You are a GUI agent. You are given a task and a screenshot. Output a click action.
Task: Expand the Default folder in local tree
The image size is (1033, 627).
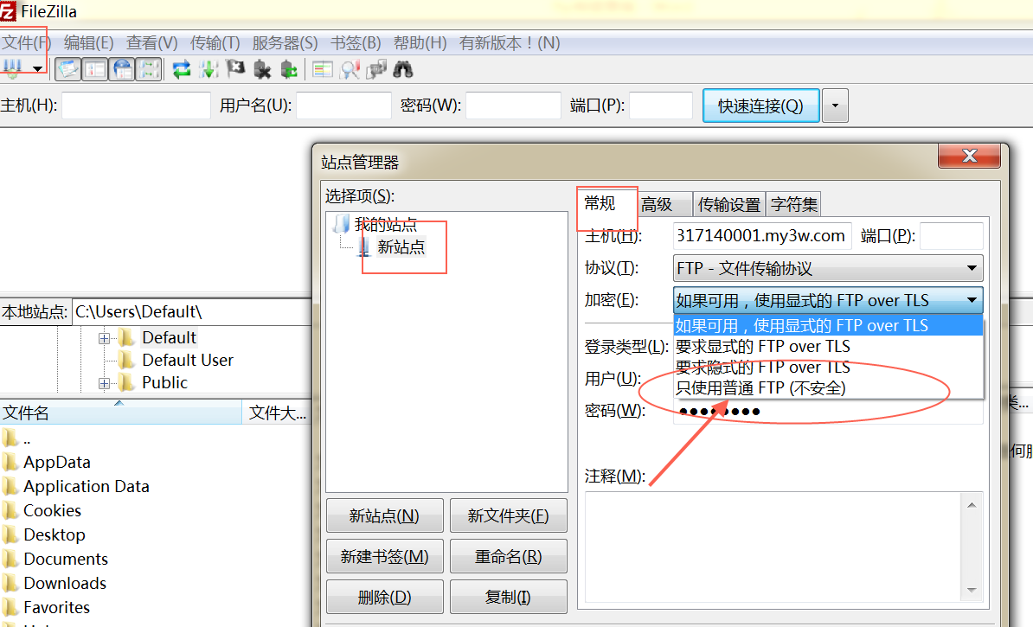(x=104, y=338)
